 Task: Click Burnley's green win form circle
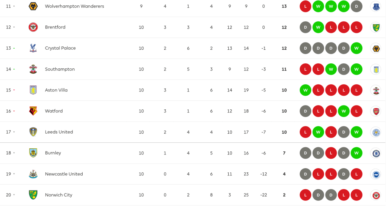click(x=357, y=153)
